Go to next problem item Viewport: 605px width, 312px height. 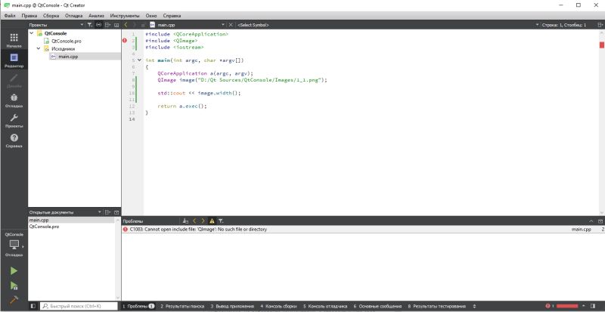click(203, 221)
